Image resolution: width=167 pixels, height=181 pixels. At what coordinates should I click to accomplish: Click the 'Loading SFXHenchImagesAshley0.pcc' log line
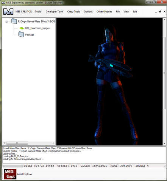click(23, 159)
